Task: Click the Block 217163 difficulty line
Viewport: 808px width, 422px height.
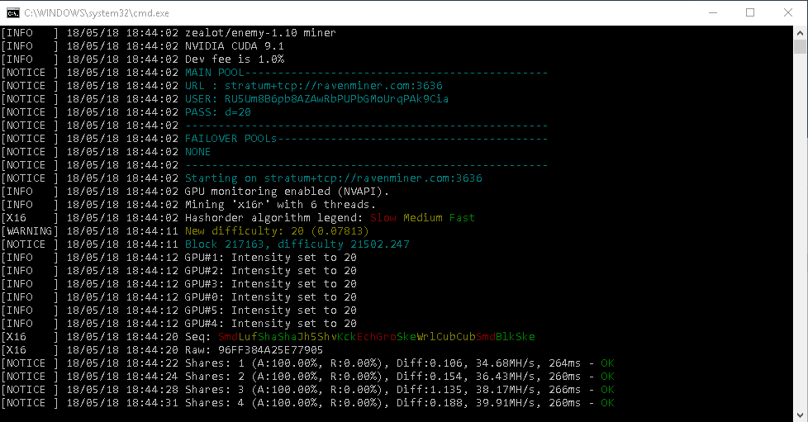Action: click(297, 244)
